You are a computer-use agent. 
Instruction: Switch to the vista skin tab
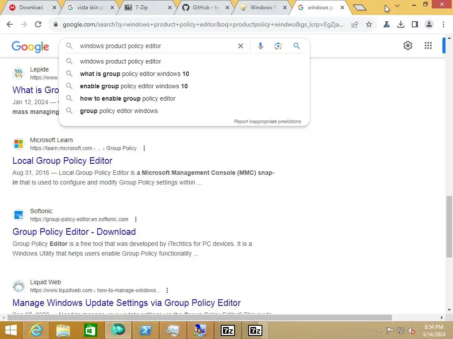(89, 8)
